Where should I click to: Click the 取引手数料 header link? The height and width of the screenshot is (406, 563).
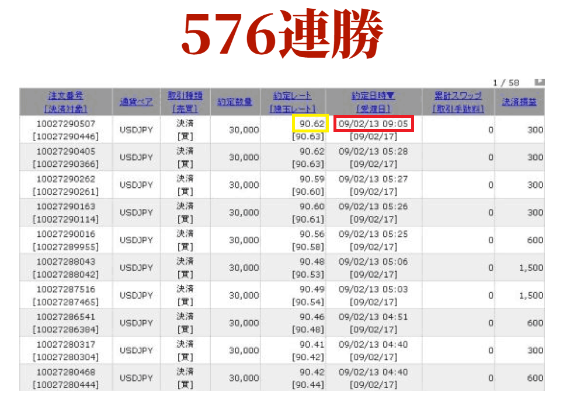point(458,108)
